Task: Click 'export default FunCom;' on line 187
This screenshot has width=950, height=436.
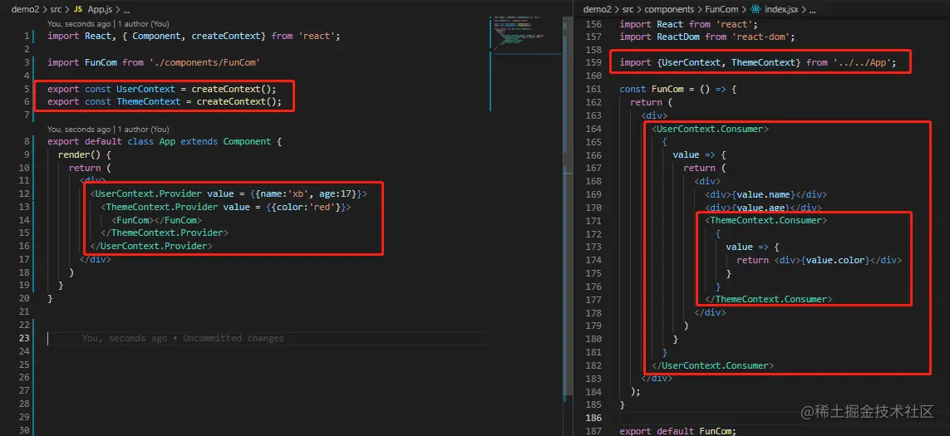Action: pos(678,431)
